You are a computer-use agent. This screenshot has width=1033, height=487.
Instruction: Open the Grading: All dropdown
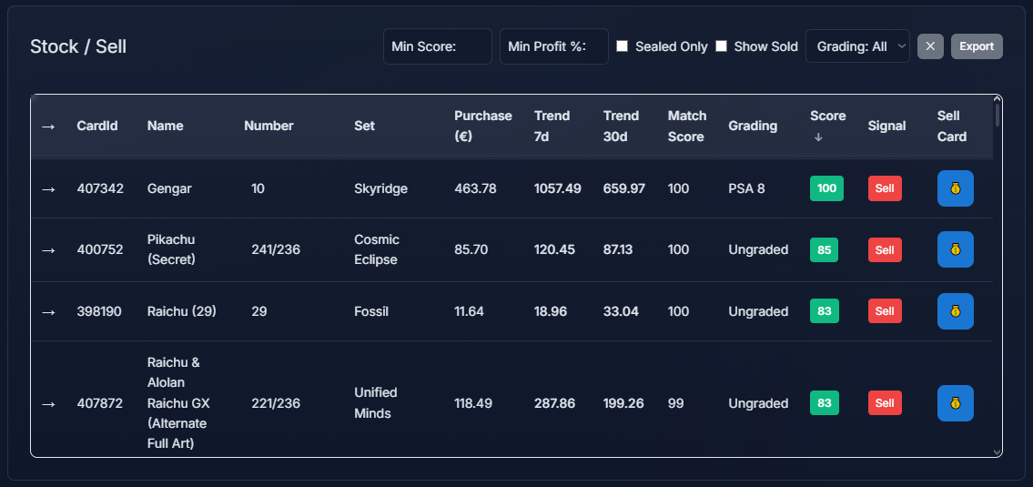(x=857, y=46)
